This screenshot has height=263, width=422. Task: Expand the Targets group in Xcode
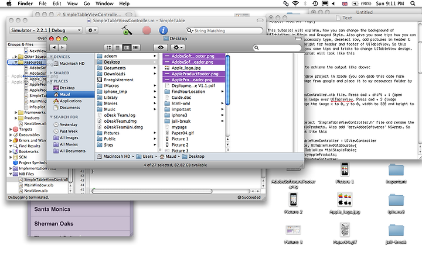pyautogui.click(x=11, y=129)
